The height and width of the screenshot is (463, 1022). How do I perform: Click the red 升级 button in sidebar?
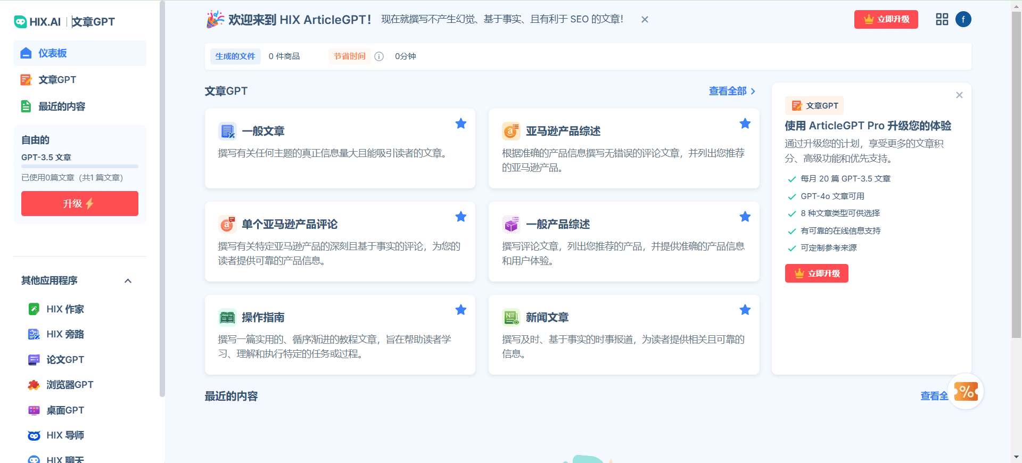click(x=80, y=203)
